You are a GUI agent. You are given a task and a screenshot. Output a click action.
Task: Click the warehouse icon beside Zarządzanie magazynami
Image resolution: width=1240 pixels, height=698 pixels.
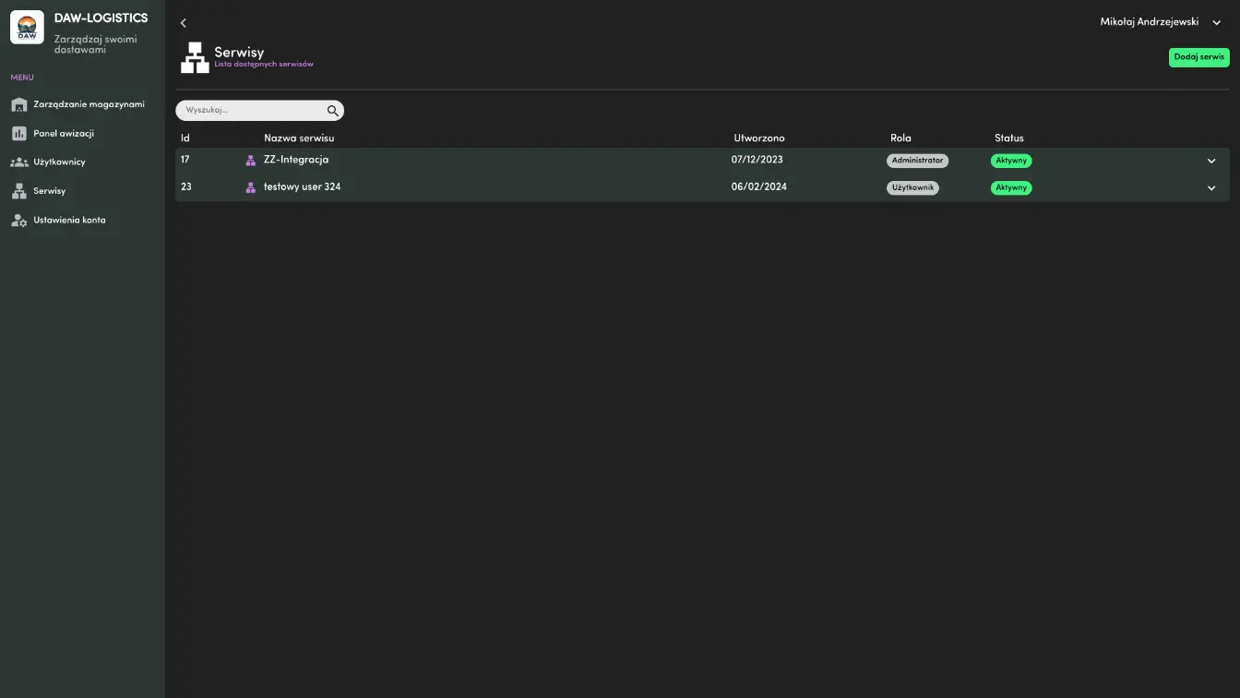pyautogui.click(x=18, y=104)
